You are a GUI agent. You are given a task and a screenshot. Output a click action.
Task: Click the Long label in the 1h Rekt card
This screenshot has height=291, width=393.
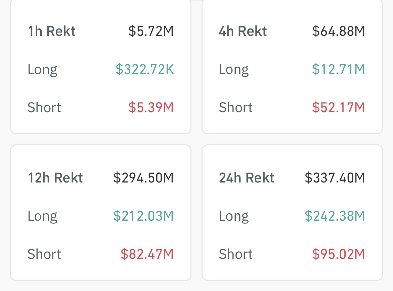click(x=42, y=70)
